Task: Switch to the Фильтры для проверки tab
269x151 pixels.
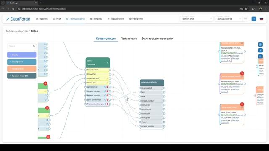Action: click(x=157, y=39)
